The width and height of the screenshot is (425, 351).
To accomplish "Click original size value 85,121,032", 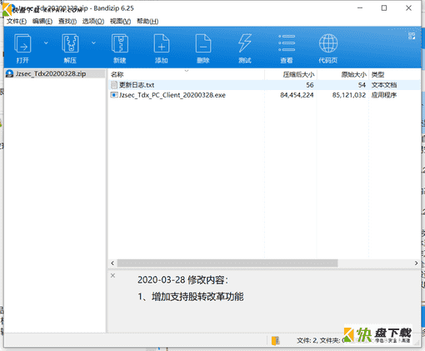I will (349, 95).
